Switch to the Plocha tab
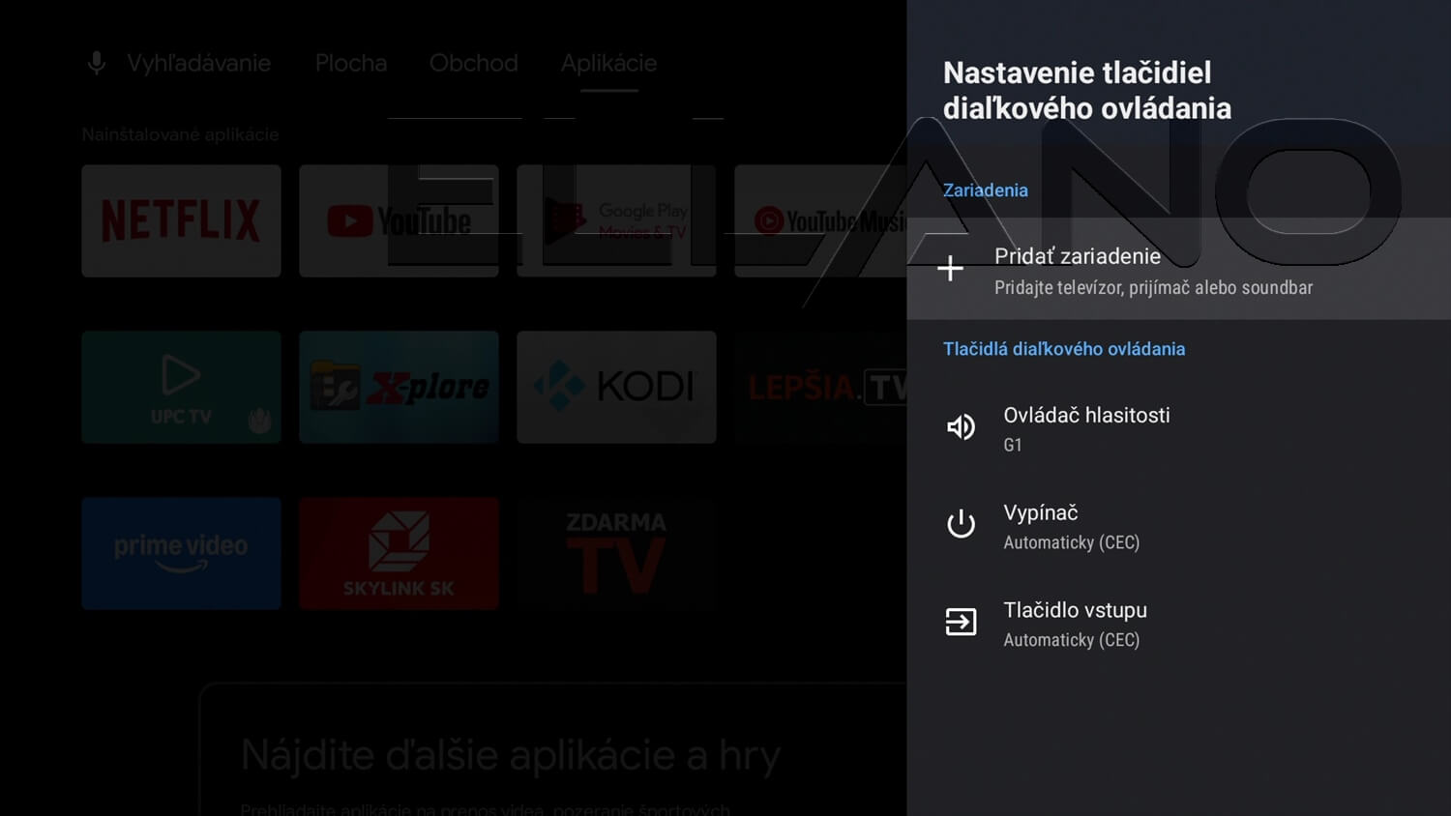This screenshot has height=816, width=1451. pos(351,64)
